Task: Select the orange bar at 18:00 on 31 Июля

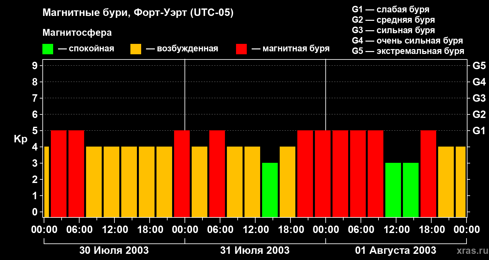Action: pos(288,182)
